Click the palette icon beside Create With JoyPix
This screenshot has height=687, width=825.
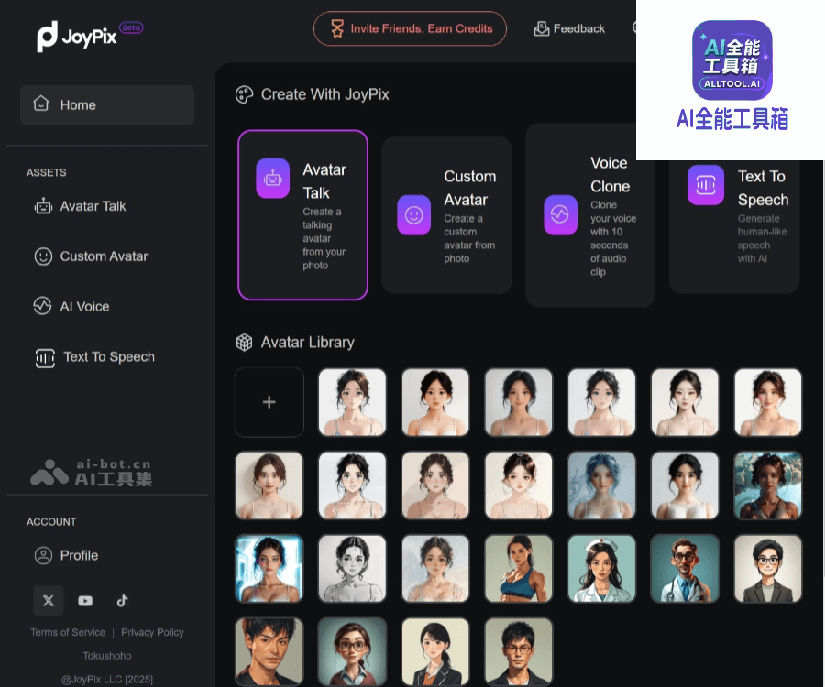click(x=244, y=94)
